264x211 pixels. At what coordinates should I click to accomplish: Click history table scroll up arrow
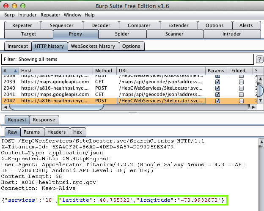260,79
